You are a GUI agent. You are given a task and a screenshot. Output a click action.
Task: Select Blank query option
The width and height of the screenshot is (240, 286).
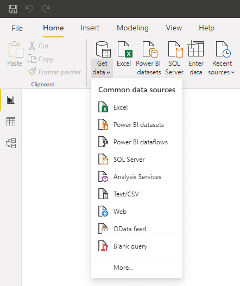137,246
